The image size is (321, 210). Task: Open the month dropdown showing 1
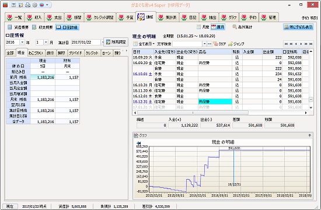tap(46, 43)
